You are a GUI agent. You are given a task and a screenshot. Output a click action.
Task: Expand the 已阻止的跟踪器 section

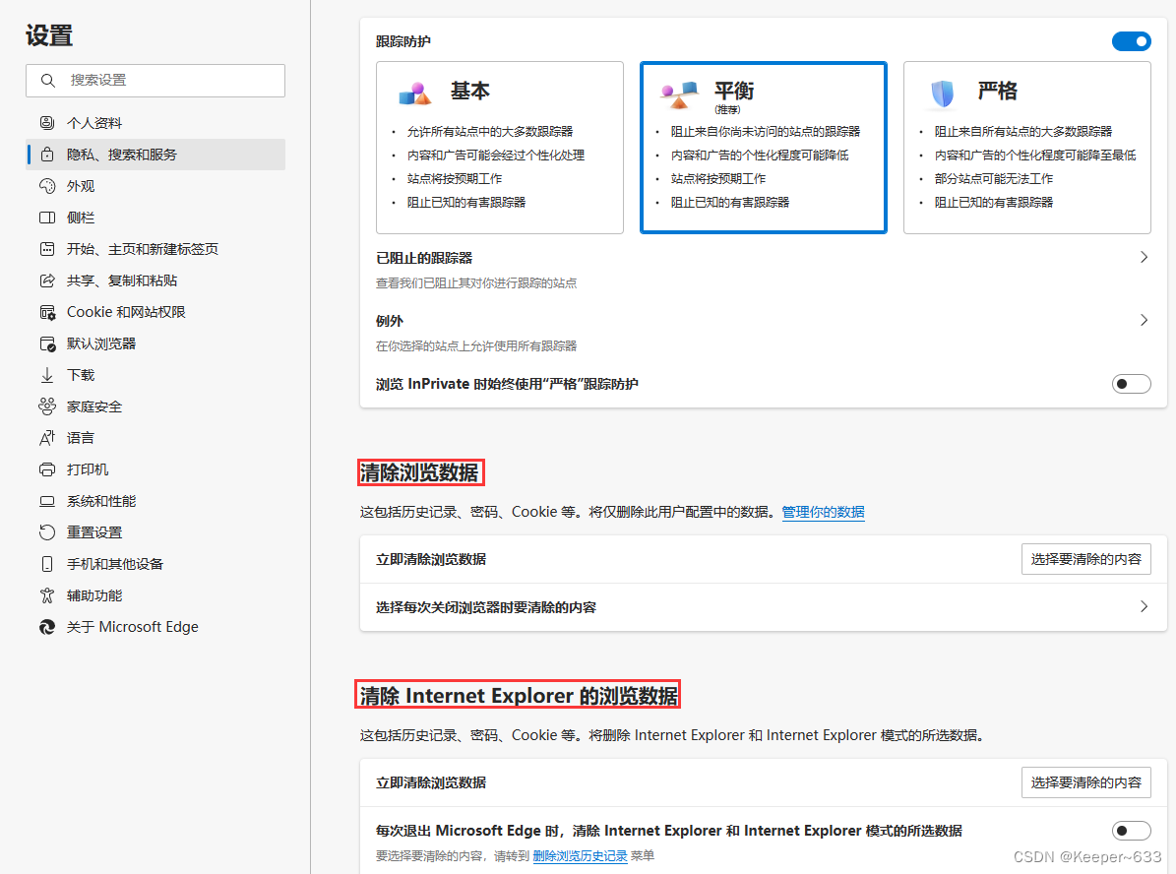coord(1143,257)
